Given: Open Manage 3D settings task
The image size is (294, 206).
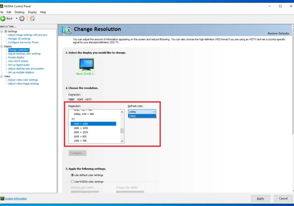Looking at the screenshot, I should point(19,39).
